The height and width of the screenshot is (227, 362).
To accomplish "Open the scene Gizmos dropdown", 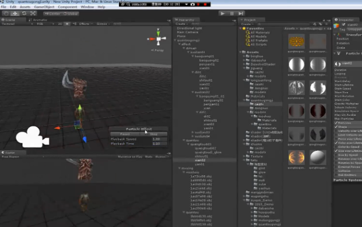I will point(103,24).
